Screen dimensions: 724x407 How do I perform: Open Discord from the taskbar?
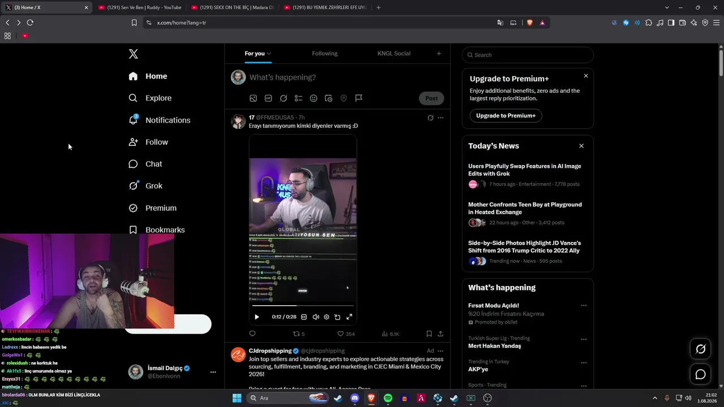(355, 398)
